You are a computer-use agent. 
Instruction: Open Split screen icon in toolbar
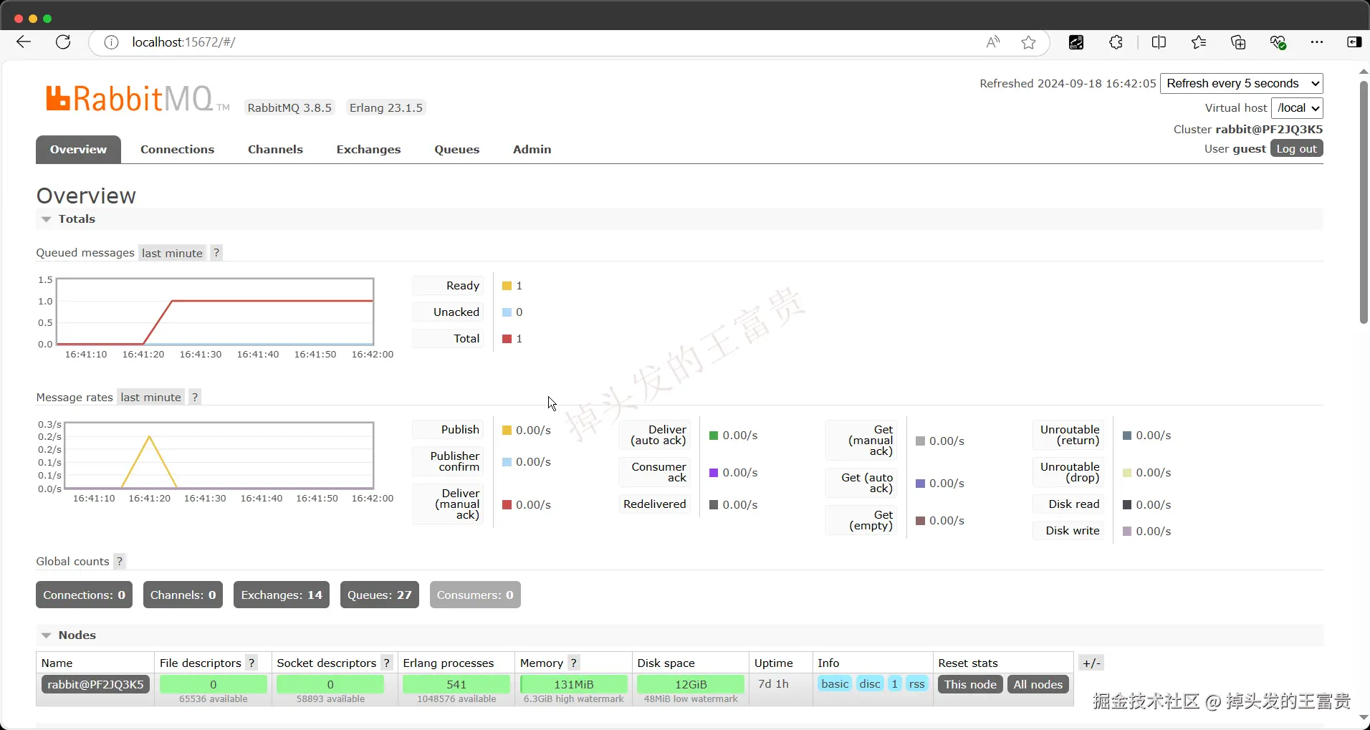tap(1159, 42)
